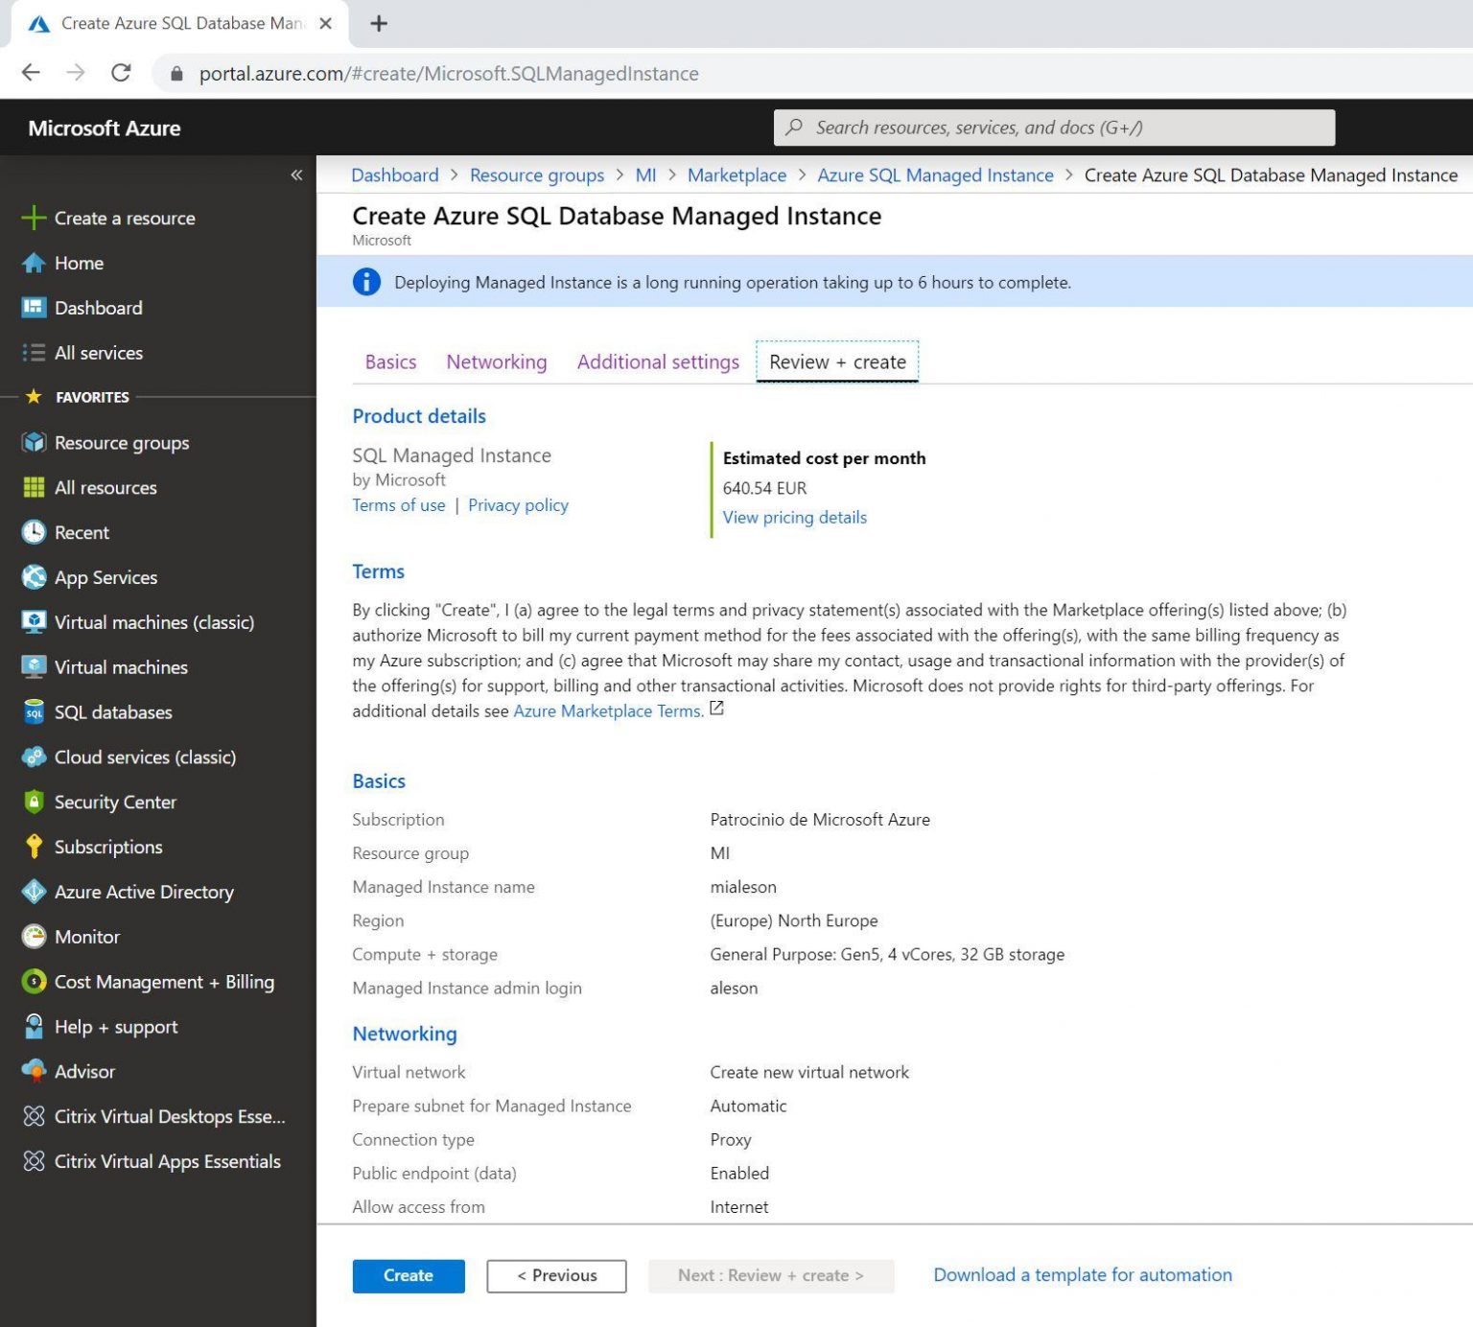
Task: Open Resource groups from the sidebar
Action: [x=121, y=442]
